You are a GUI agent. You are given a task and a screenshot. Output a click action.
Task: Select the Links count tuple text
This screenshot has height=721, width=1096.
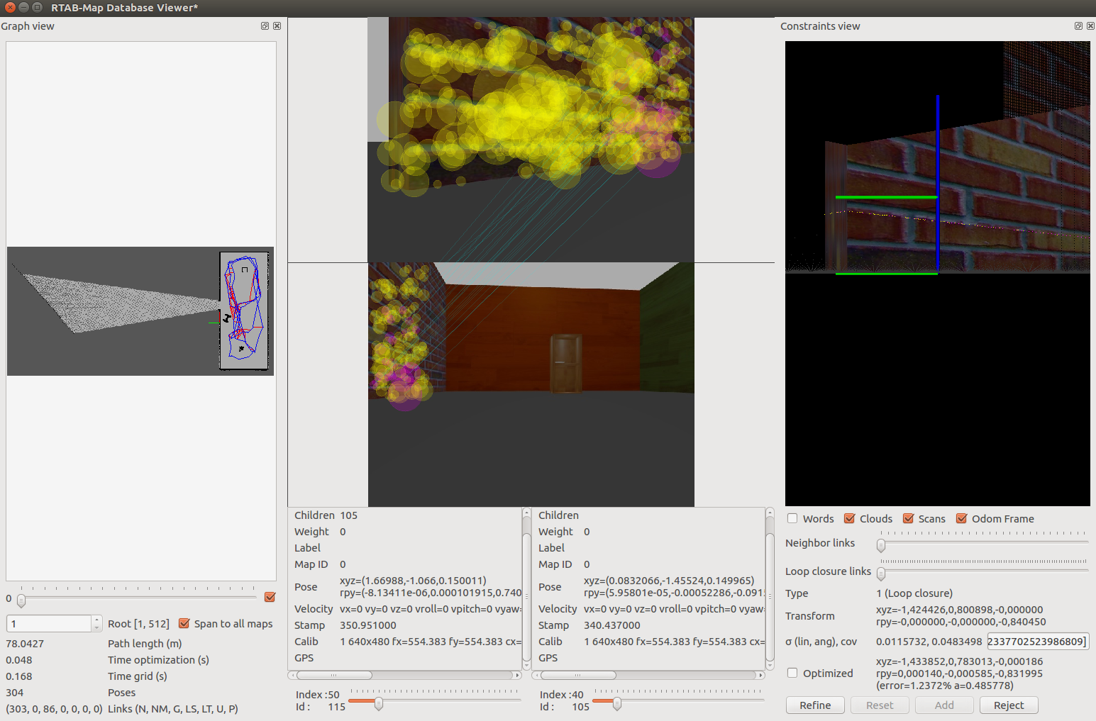tap(54, 709)
